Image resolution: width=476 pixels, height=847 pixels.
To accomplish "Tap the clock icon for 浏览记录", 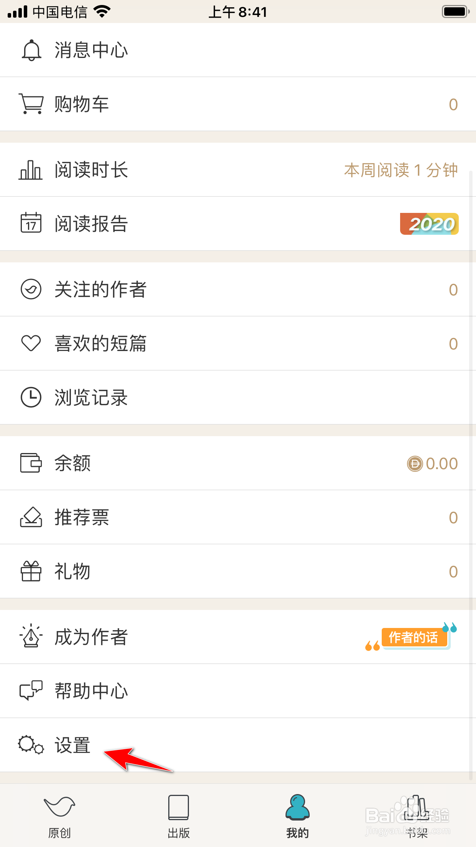I will [31, 397].
